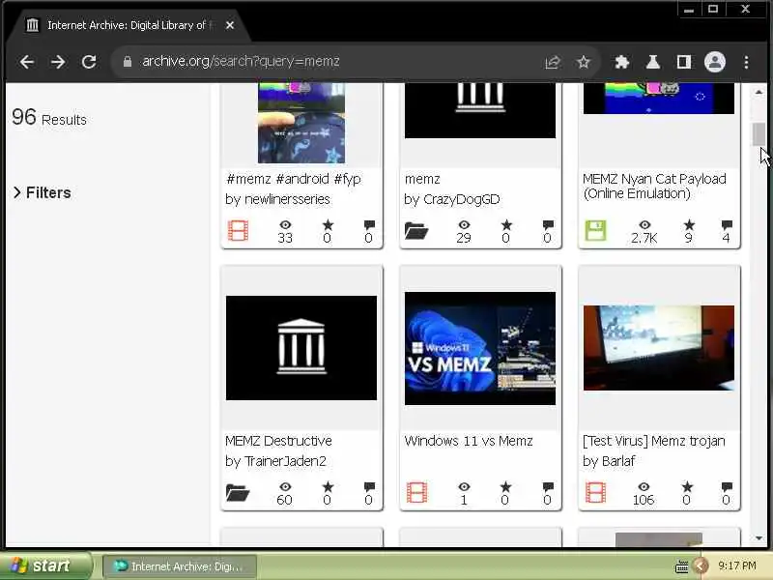
Task: Click the site lock icon in address bar
Action: (128, 62)
